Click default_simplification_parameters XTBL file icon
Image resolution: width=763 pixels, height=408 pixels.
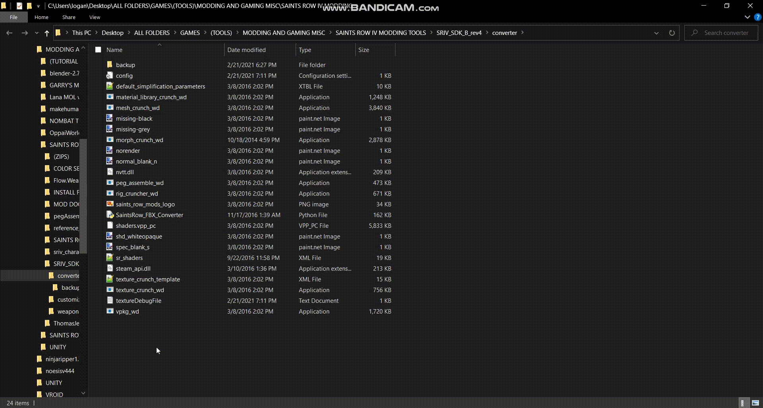point(110,86)
